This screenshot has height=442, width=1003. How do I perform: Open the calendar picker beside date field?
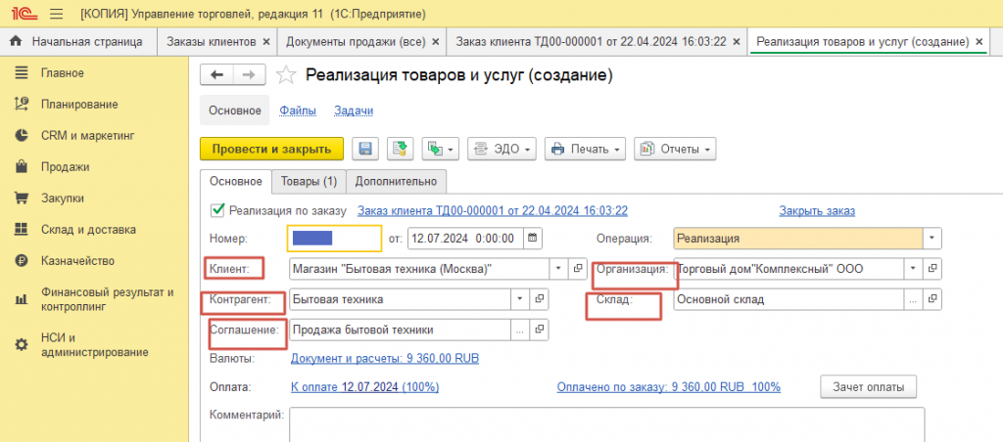532,239
